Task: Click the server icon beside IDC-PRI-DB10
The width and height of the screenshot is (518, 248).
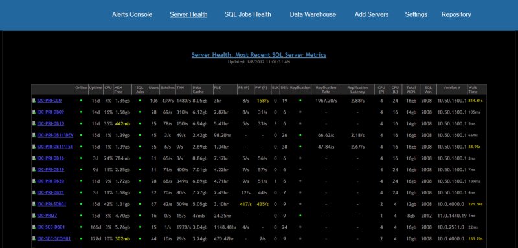Action: pos(34,123)
